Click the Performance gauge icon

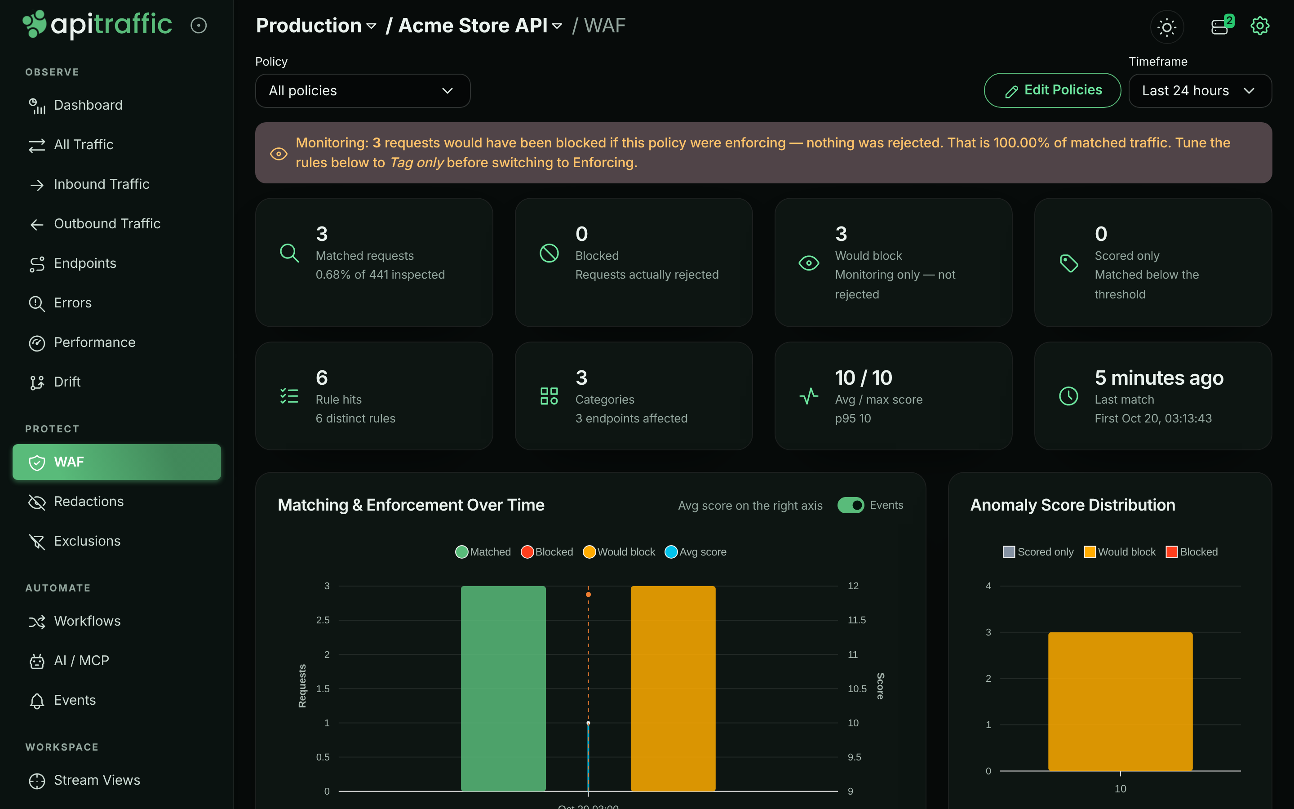37,343
